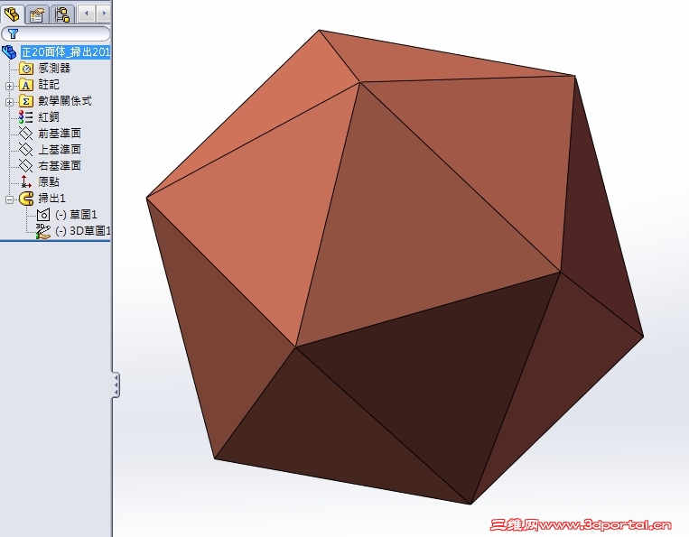
Task: Select the 感測器 sensors folder
Action: click(54, 68)
